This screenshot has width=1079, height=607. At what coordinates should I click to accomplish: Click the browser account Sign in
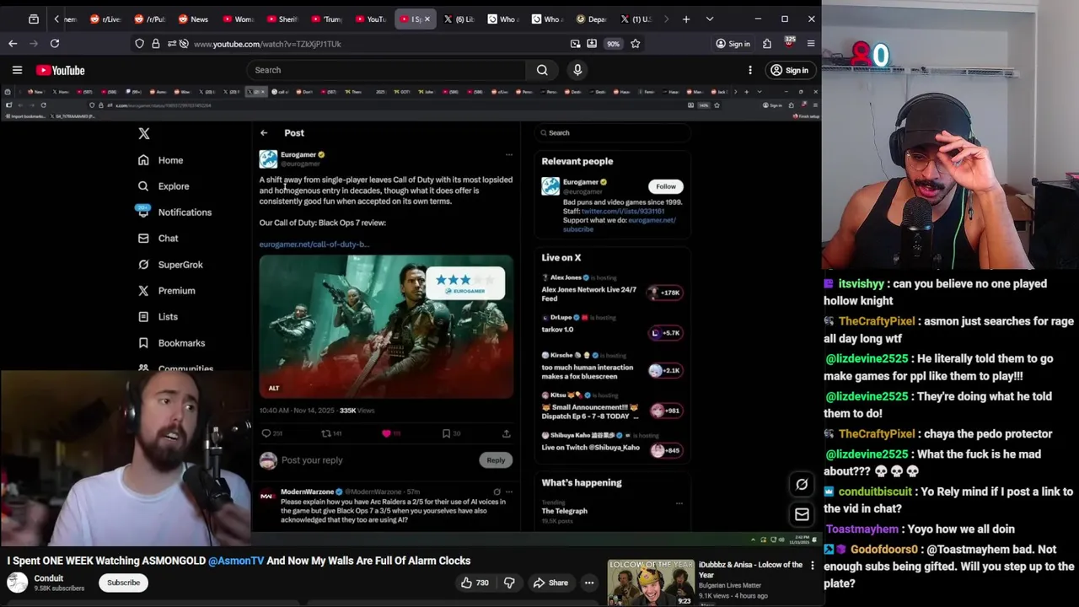[733, 44]
